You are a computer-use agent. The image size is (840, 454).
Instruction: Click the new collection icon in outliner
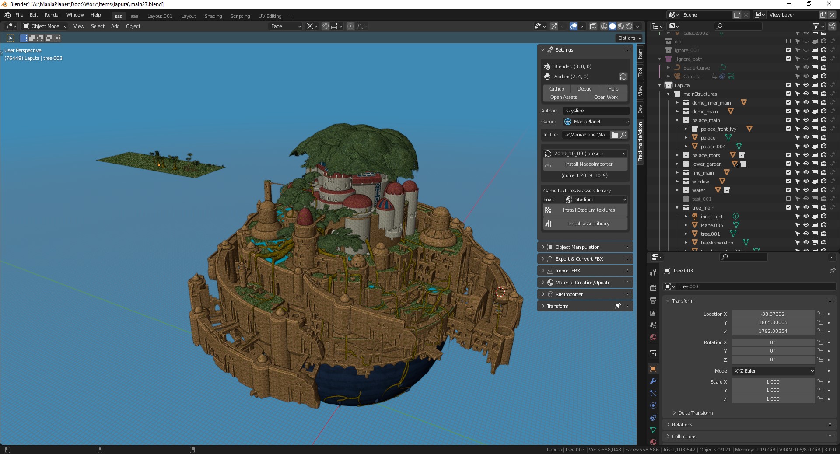(x=832, y=26)
